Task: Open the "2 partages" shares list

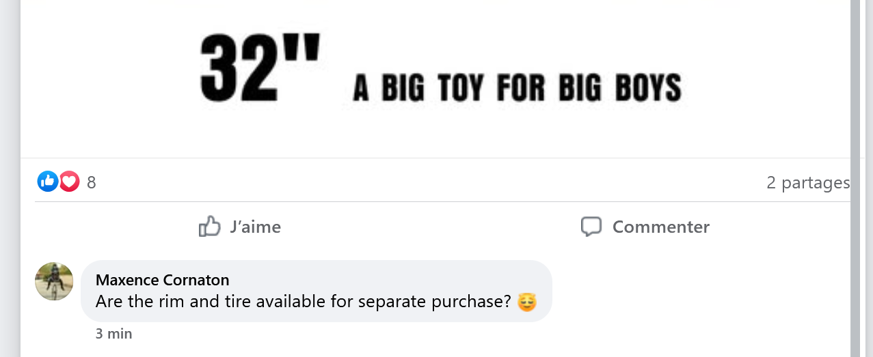Action: click(807, 182)
